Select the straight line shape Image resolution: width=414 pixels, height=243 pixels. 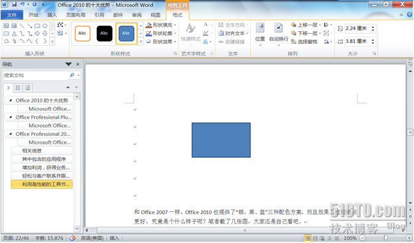click(22, 26)
